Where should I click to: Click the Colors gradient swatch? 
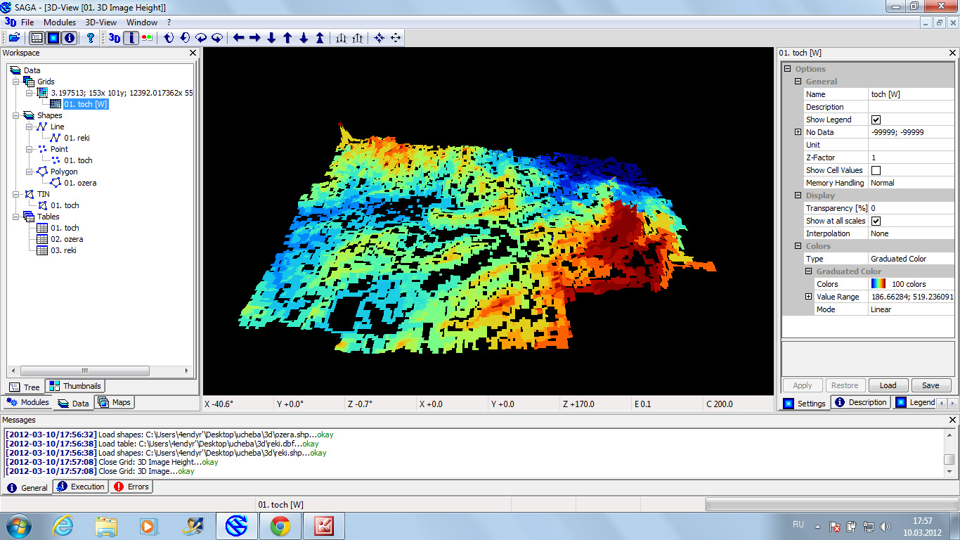[x=878, y=284]
